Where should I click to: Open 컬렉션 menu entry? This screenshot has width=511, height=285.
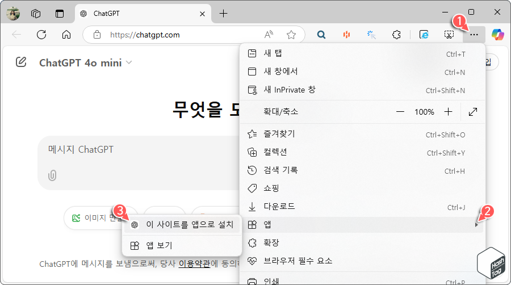point(362,152)
